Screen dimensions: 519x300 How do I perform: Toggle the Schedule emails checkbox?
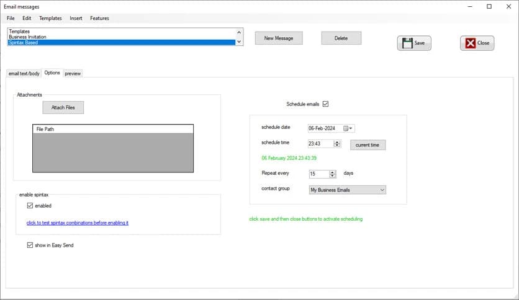[326, 104]
